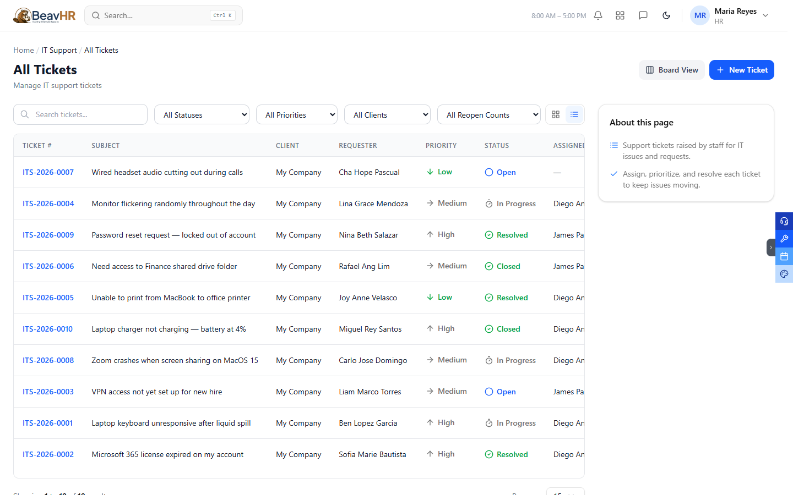Screen dimensions: 793x495
Task: Click the Search tickets input
Action: [80, 114]
